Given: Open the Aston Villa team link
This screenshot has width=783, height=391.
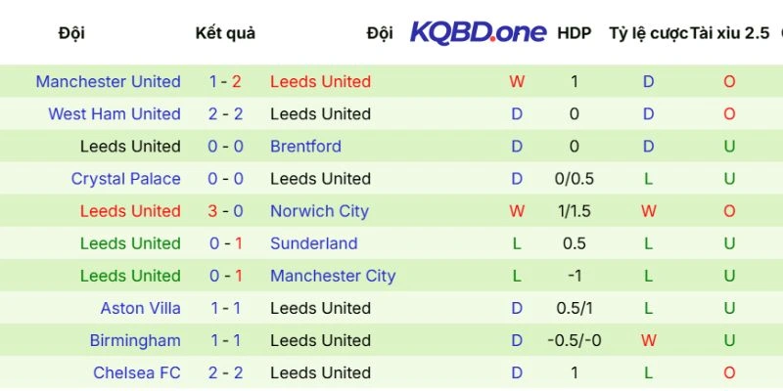Looking at the screenshot, I should 140,308.
